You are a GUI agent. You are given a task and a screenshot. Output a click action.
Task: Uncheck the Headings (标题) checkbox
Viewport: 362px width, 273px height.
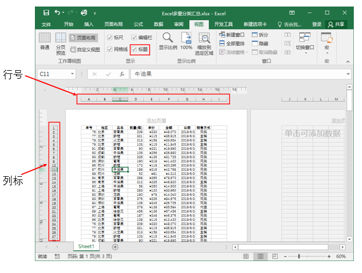click(x=134, y=49)
